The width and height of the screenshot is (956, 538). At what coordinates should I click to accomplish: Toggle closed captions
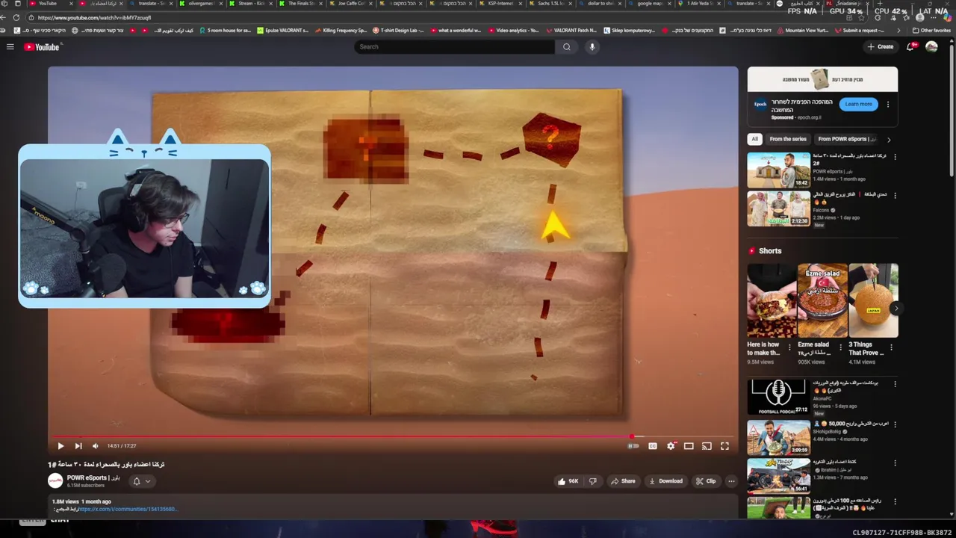pyautogui.click(x=653, y=446)
